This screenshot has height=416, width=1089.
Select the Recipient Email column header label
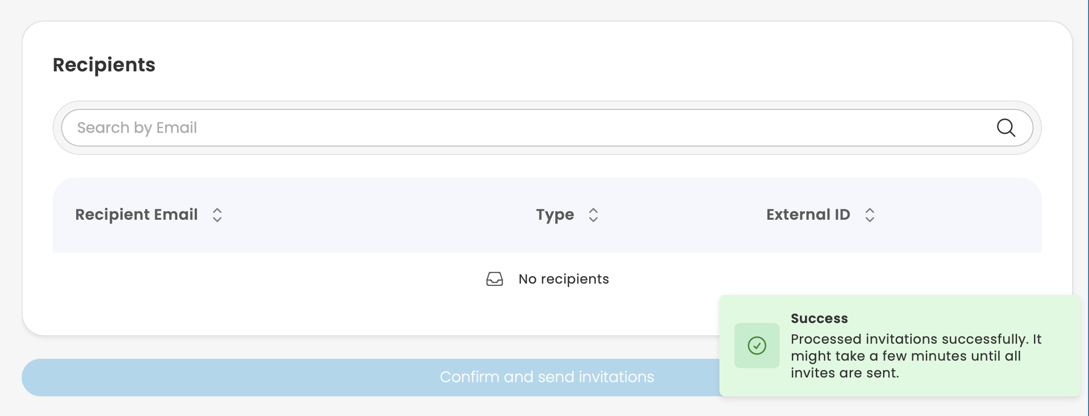coord(136,215)
